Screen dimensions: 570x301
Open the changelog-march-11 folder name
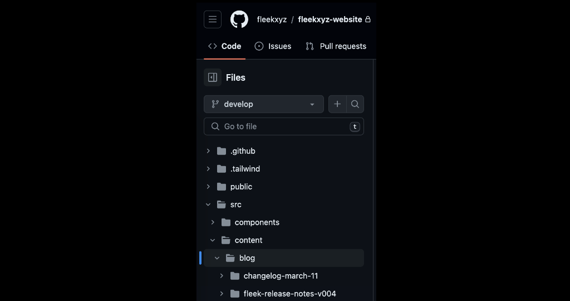click(281, 275)
